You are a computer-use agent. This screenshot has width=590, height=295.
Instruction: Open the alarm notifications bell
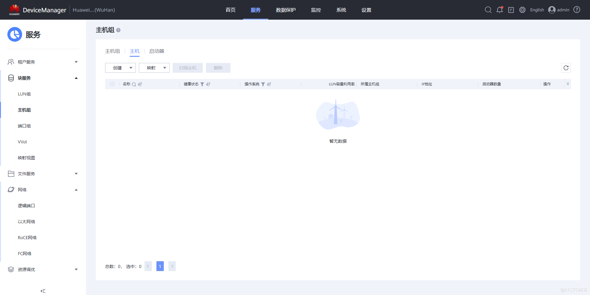click(500, 10)
